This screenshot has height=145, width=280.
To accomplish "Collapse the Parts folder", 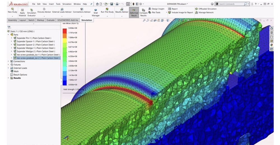I will click(x=8, y=35).
